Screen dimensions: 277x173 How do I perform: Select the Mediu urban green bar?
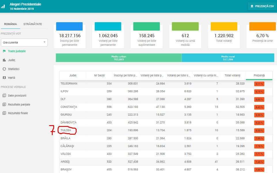click(119, 58)
